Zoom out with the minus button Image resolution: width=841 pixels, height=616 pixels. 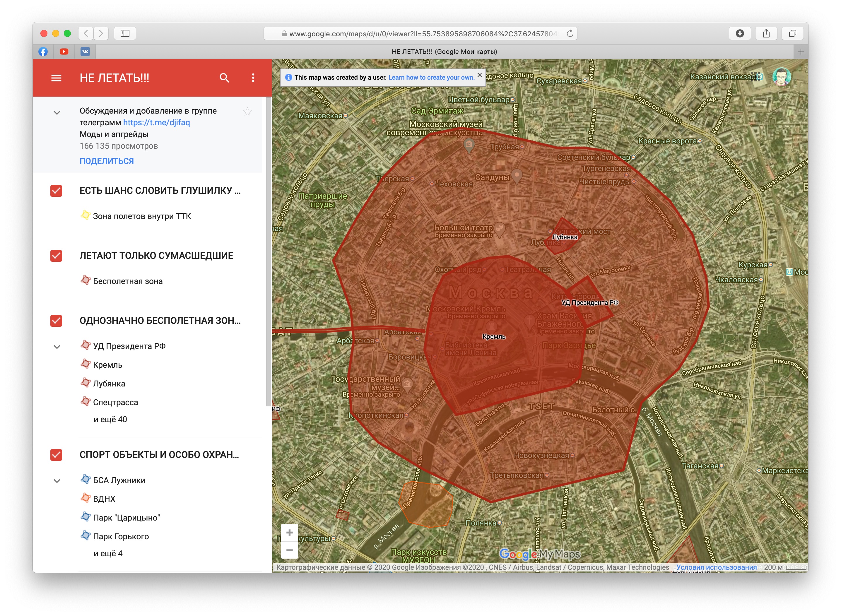tap(289, 550)
